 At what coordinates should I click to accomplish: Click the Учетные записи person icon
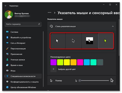click(7, 60)
